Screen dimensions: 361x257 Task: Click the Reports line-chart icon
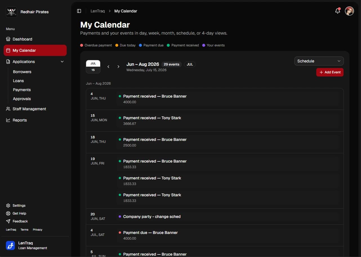pyautogui.click(x=8, y=120)
